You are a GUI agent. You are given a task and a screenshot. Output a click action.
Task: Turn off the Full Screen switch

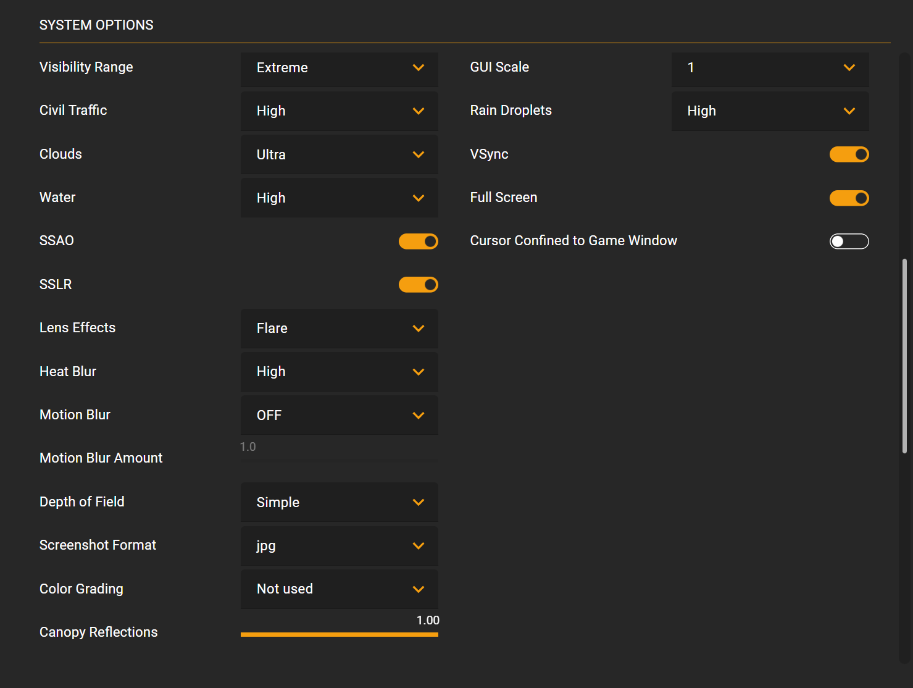point(849,198)
